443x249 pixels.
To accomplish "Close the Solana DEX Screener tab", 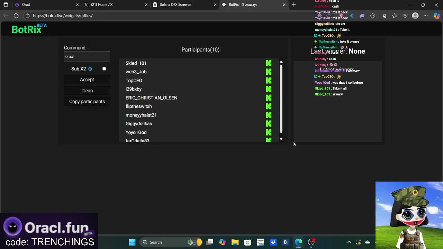I will [x=215, y=4].
